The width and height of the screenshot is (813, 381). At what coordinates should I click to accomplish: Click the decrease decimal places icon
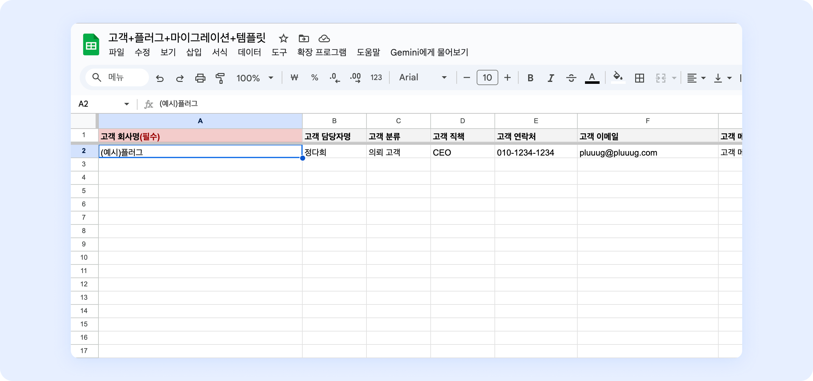click(335, 78)
